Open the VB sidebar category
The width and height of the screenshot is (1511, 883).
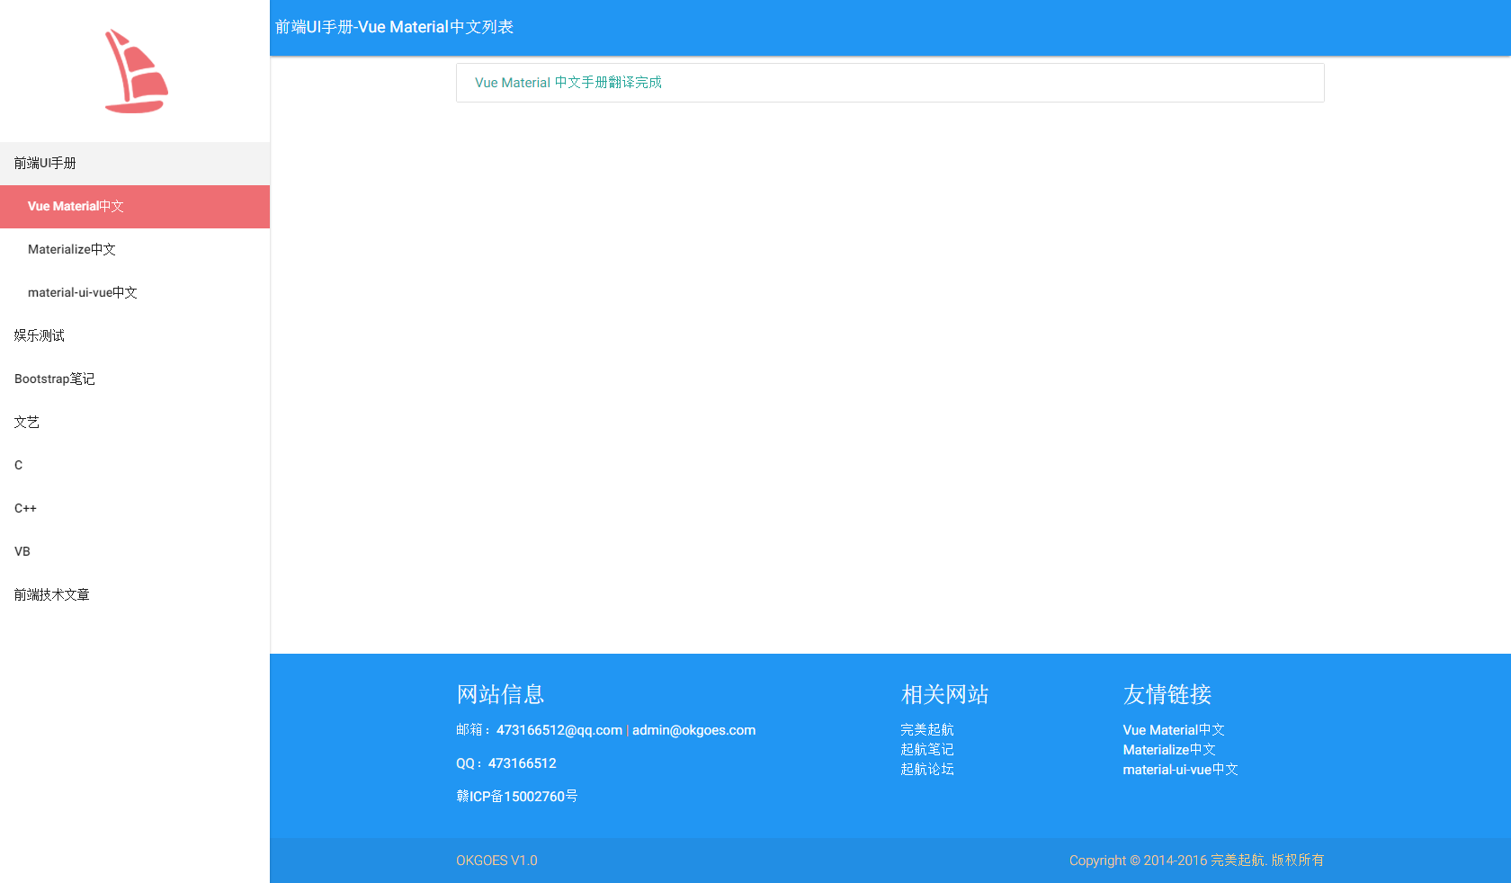click(135, 552)
